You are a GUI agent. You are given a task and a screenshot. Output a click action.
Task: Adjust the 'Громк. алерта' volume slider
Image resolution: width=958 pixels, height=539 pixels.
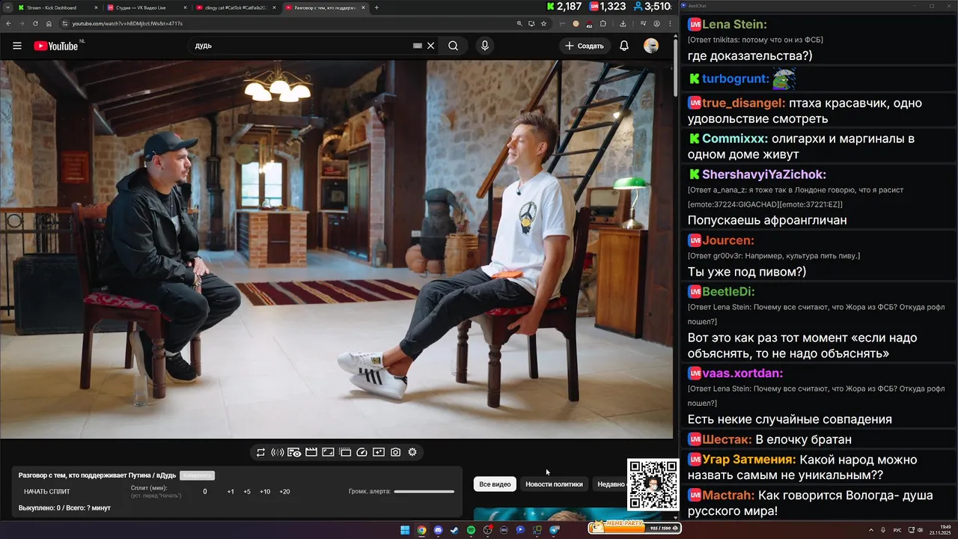coord(424,492)
